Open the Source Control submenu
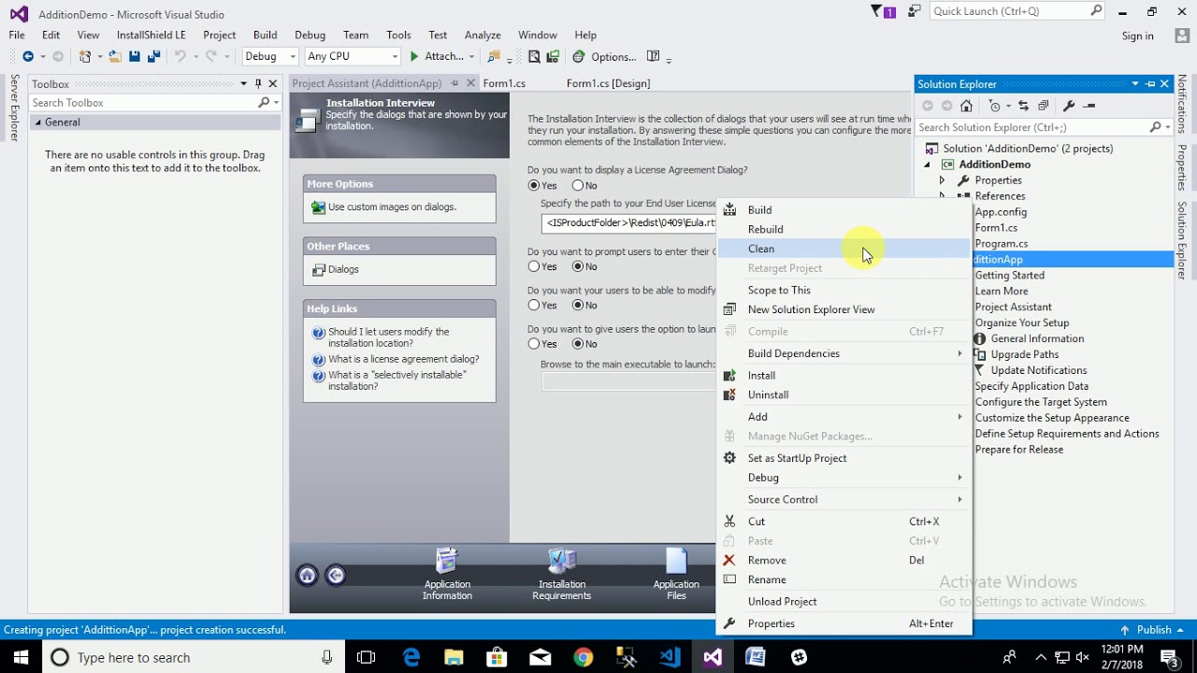This screenshot has height=673, width=1197. [x=845, y=499]
